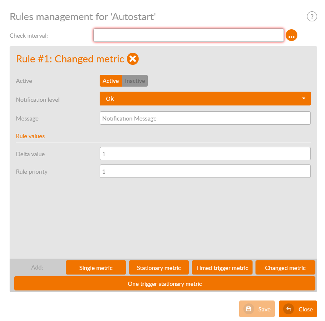This screenshot has width=325, height=321.
Task: Set the rule to Active
Action: coord(111,81)
